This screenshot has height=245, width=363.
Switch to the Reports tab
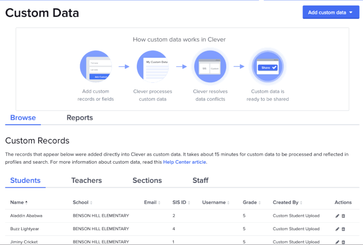pos(80,118)
